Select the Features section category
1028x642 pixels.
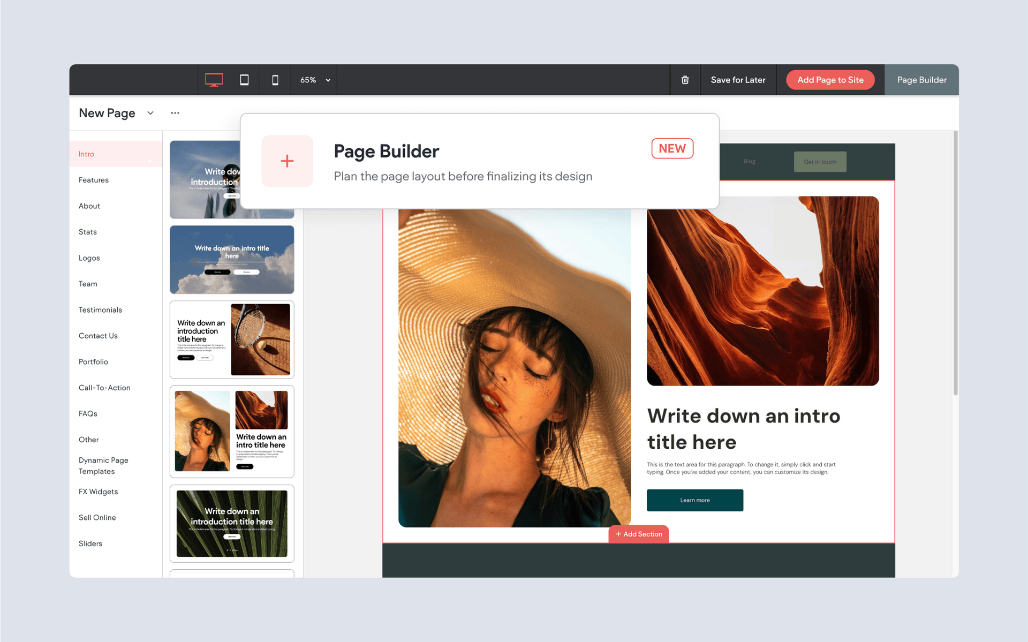tap(94, 180)
